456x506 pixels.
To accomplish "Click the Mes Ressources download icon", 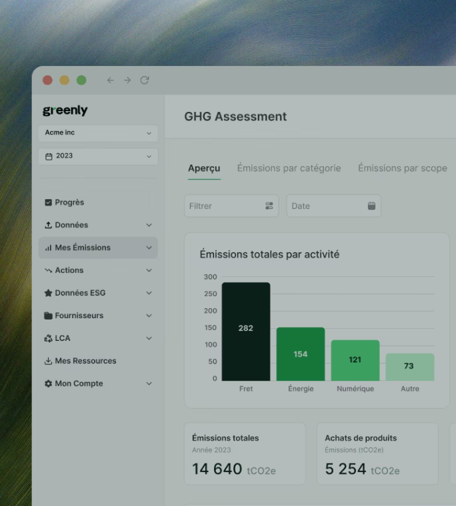I will pyautogui.click(x=48, y=361).
